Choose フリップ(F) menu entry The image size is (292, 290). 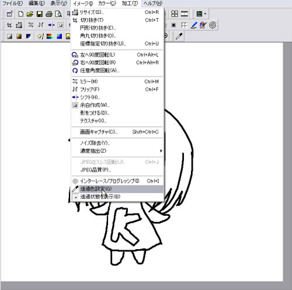tap(117, 89)
